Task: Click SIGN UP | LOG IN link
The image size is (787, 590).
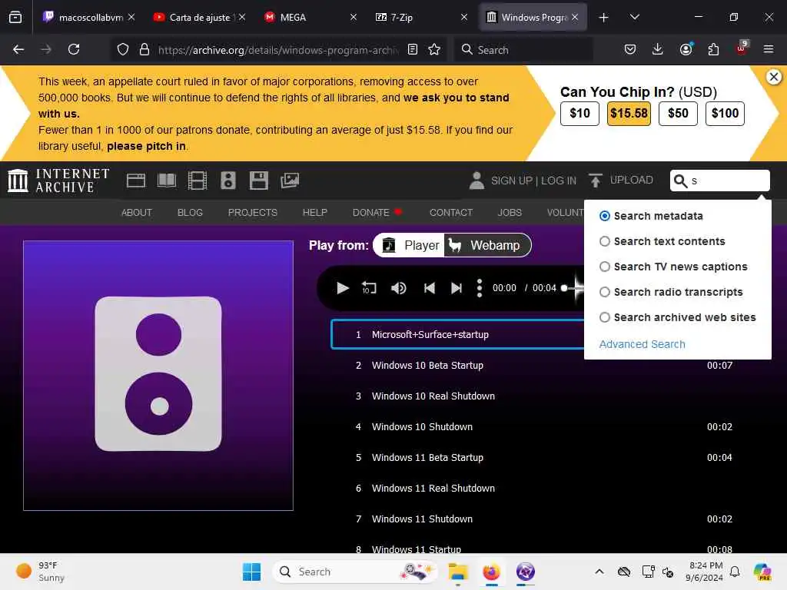Action: (x=533, y=181)
